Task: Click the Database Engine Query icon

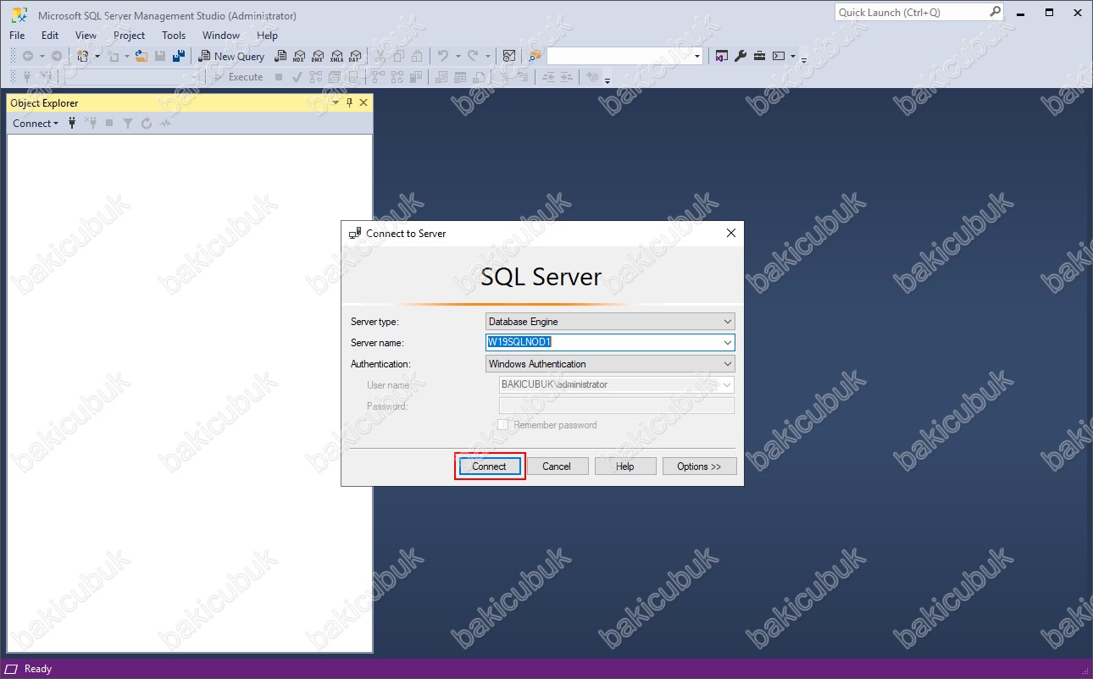Action: 280,56
